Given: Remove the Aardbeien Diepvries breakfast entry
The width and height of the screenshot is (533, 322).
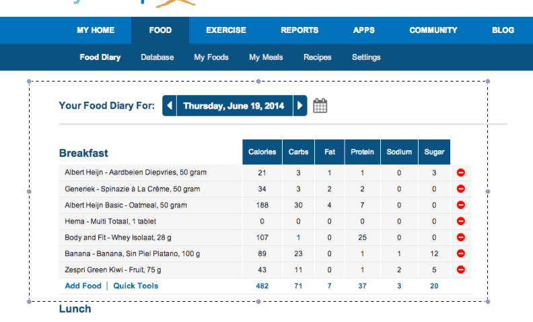Looking at the screenshot, I should coord(461,172).
